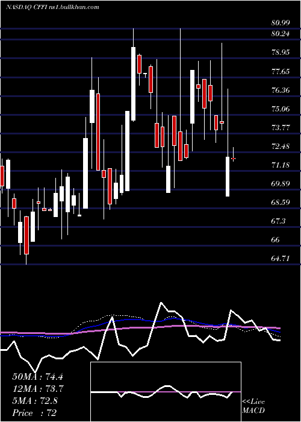Screen dimensions: 301x422
Task: Click the 12MA : 73.7 readout
Action: (x=37, y=389)
